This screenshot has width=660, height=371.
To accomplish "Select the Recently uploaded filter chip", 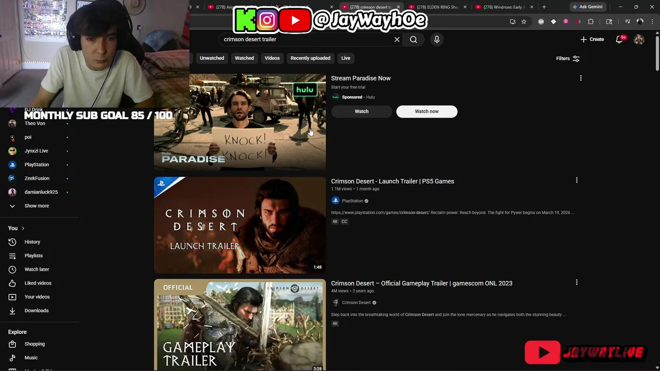I will 310,58.
